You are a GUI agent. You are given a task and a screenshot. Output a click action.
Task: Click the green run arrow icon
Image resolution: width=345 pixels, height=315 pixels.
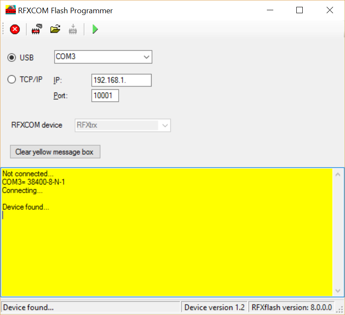coord(95,29)
